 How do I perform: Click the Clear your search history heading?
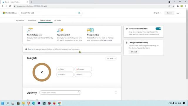pyautogui.click(x=138, y=42)
